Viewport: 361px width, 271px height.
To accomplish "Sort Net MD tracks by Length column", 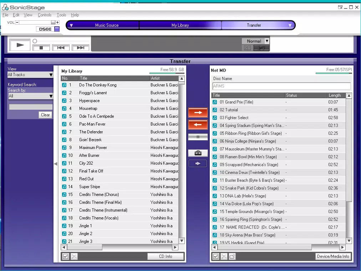I will pyautogui.click(x=336, y=95).
